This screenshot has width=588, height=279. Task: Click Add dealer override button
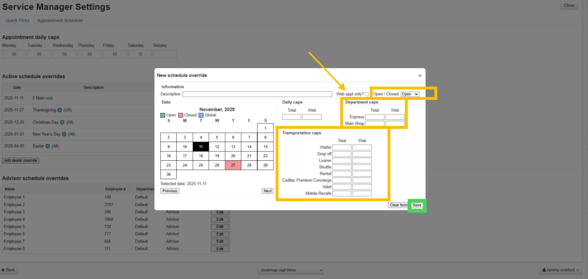point(21,161)
